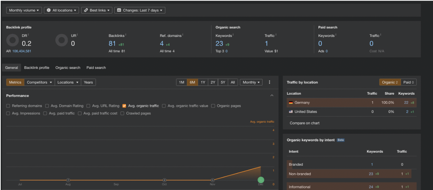The height and width of the screenshot is (190, 433).
Task: Collapse the Performance section chevron
Action: 272,96
